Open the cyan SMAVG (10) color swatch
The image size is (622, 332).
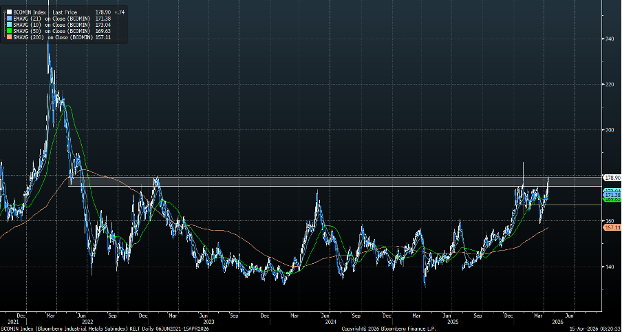[x=9, y=25]
